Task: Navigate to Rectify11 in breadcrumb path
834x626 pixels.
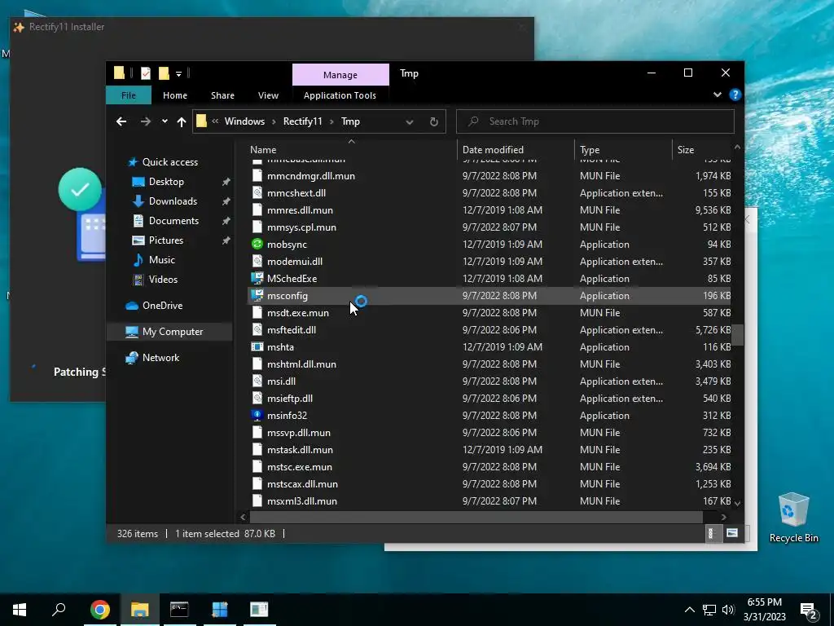Action: click(303, 121)
